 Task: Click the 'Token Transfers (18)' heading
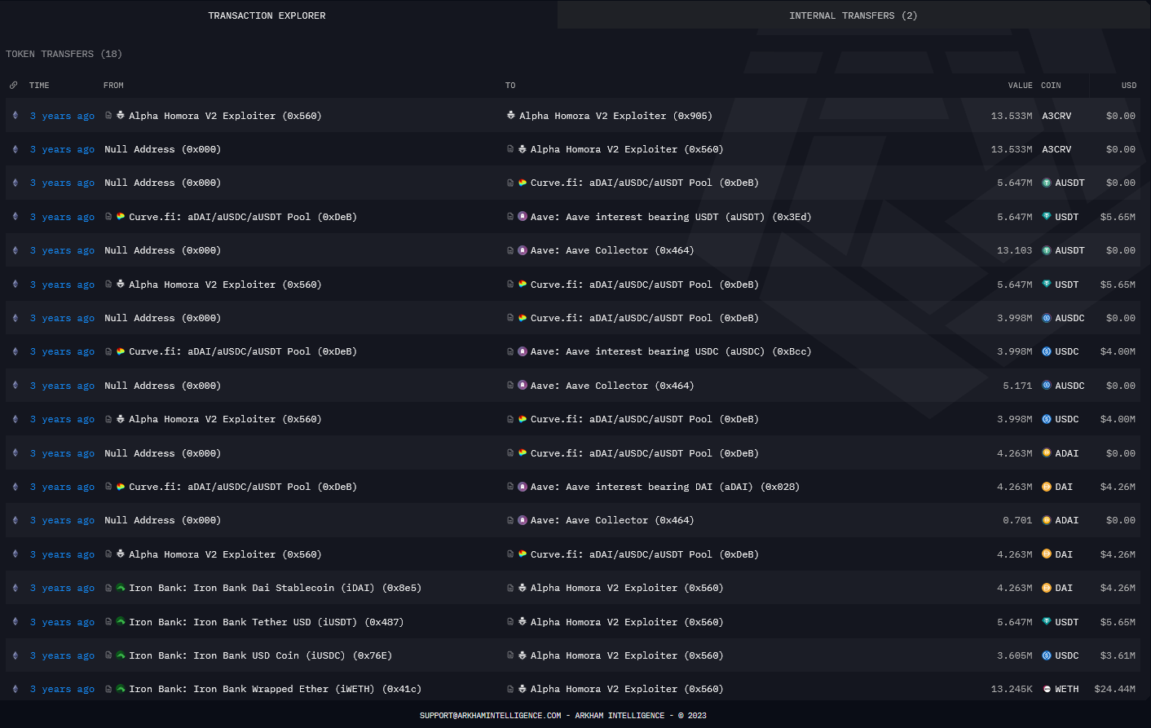64,54
